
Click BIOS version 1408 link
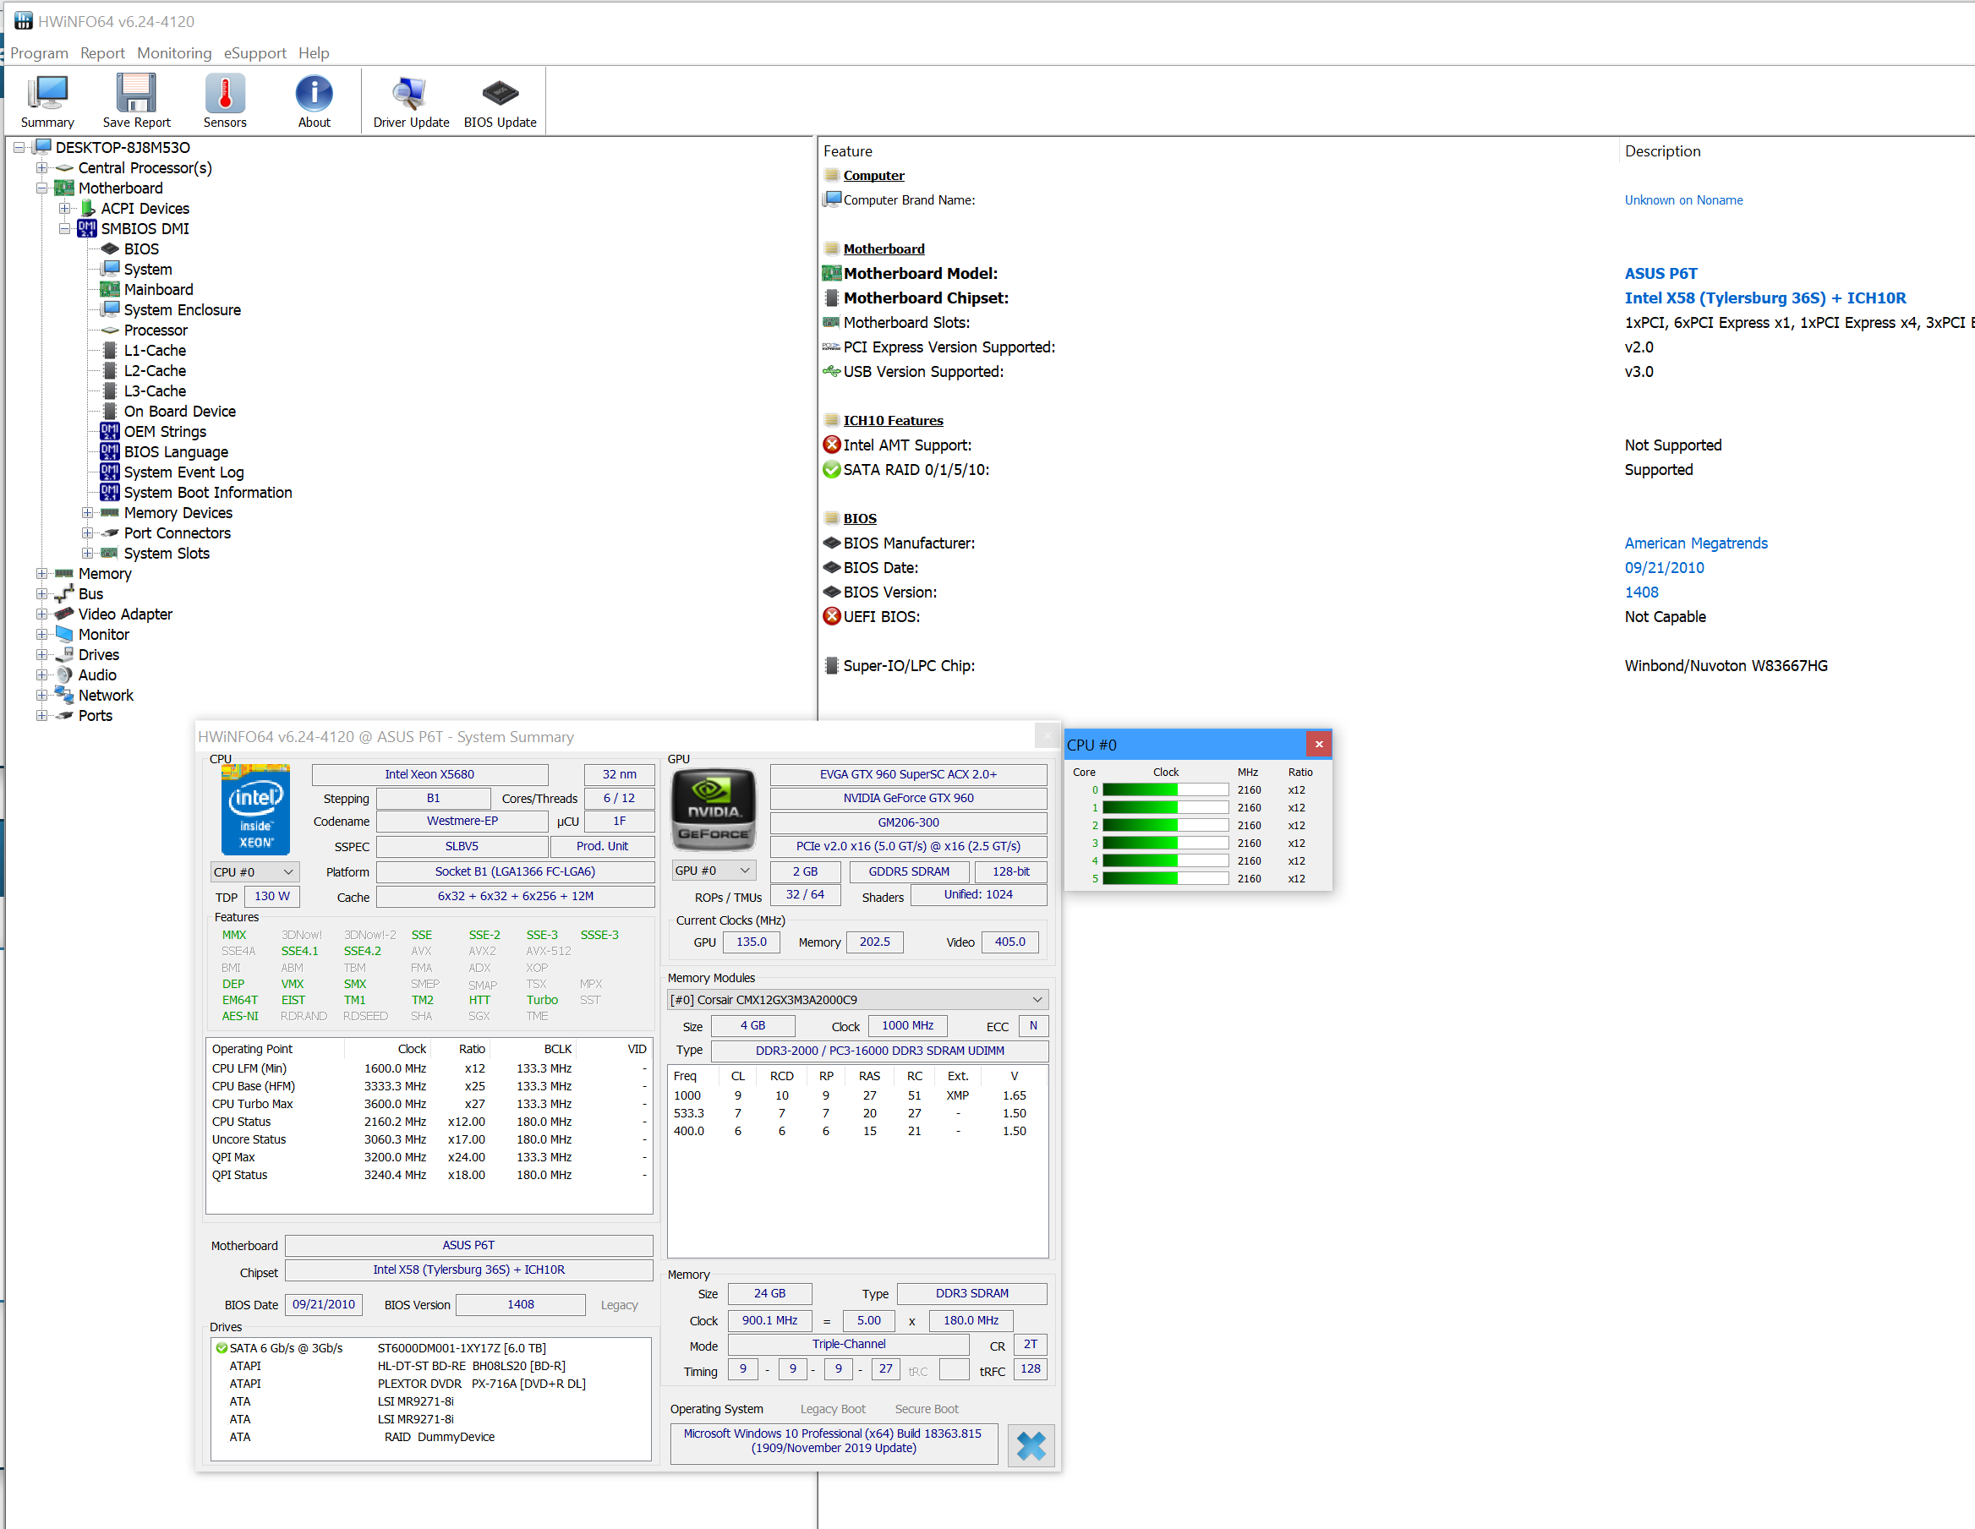(1641, 592)
